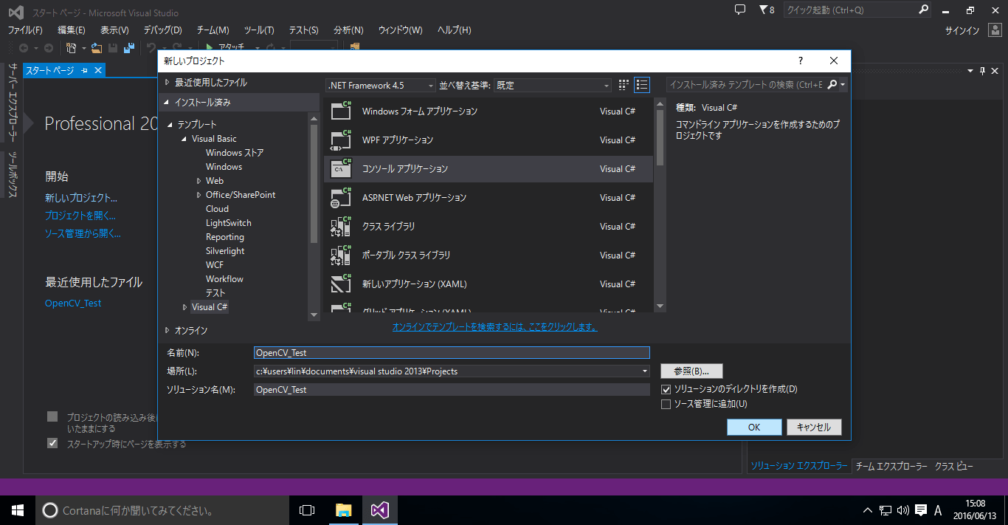The image size is (1008, 525).
Task: Click the volume tray icon
Action: [x=903, y=510]
